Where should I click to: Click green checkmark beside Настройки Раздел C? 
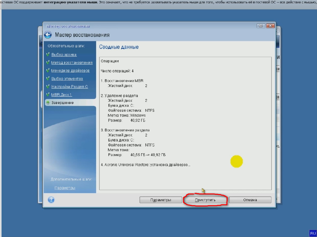pyautogui.click(x=48, y=87)
